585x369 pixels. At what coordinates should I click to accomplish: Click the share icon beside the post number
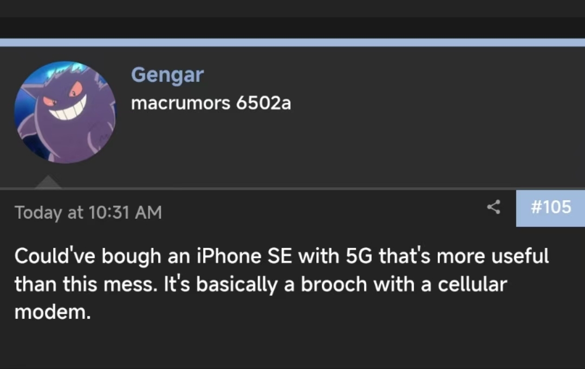pos(493,207)
